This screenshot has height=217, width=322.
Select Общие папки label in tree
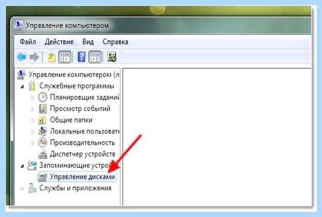tap(71, 120)
